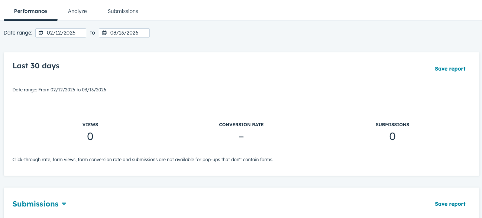482x218 pixels.
Task: Click the click-through rate footnote text
Action: click(x=143, y=160)
